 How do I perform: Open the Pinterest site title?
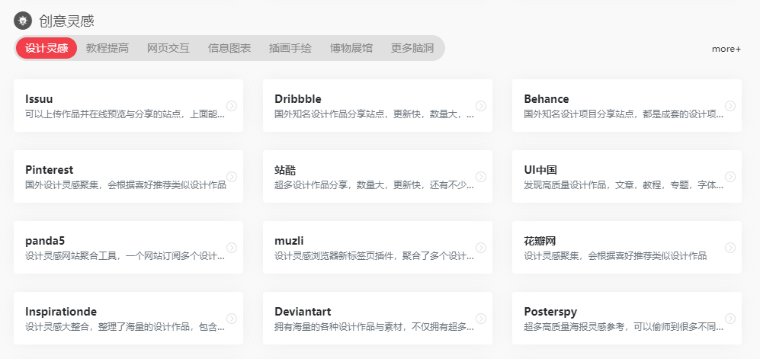50,170
